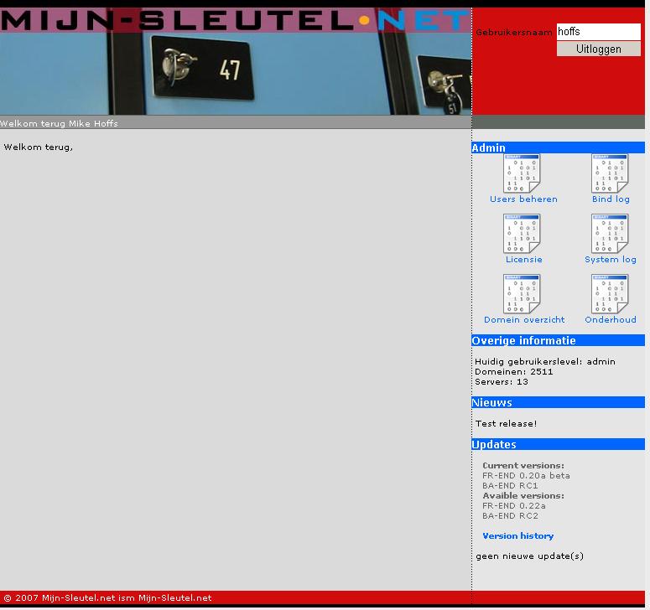Screen dimensions: 650x610
Task: Click the Bind log text link
Action: pos(611,199)
